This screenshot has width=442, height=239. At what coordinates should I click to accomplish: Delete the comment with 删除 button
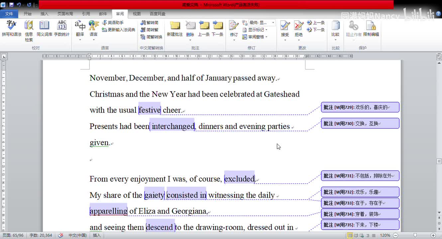[x=190, y=31]
